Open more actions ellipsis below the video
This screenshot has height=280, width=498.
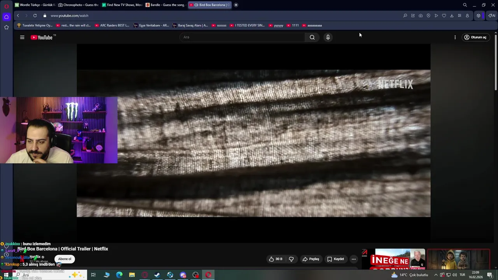point(354,259)
